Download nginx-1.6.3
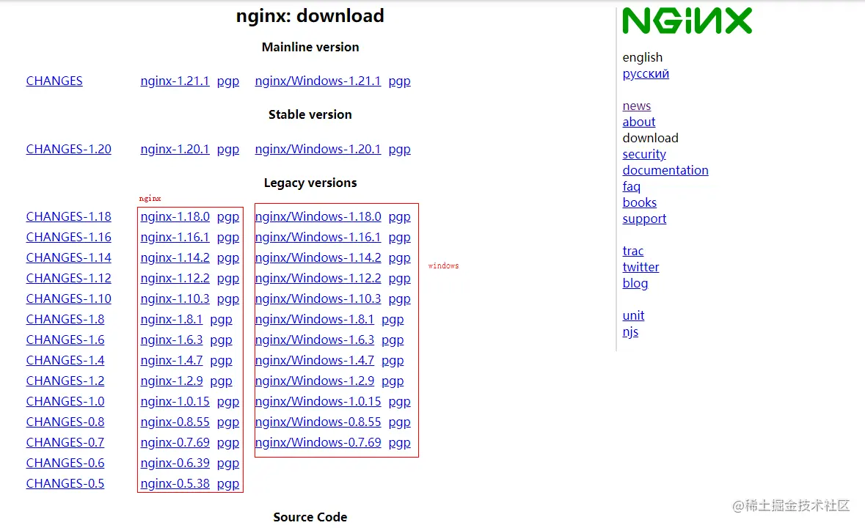 click(172, 340)
